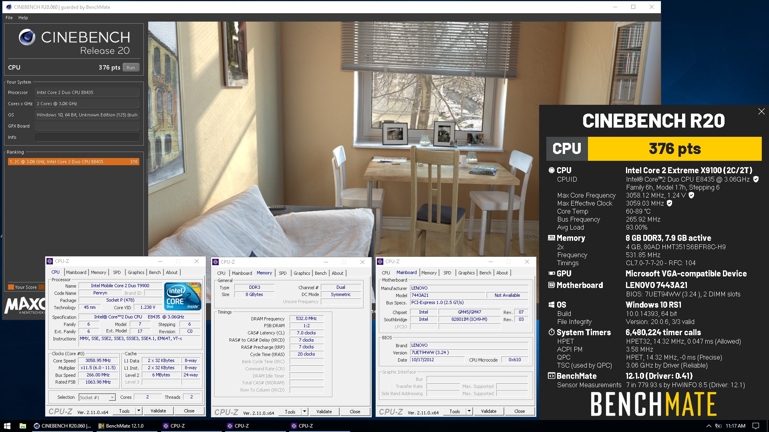Click the System Timers stopwatch icon
The image size is (769, 432).
click(x=551, y=332)
